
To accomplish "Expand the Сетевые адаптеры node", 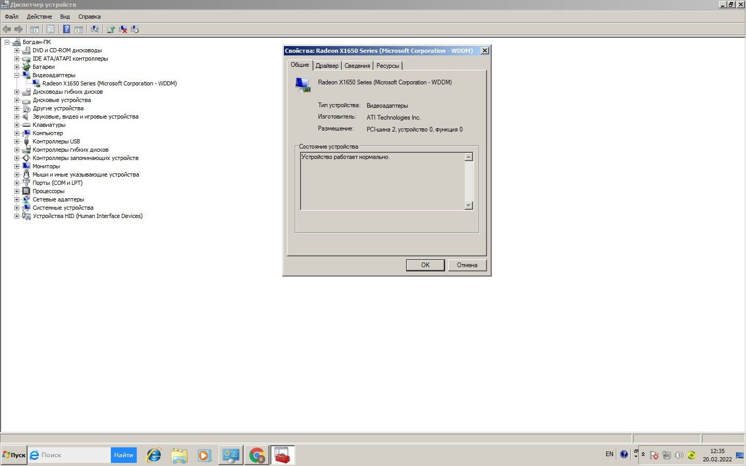I will [17, 199].
